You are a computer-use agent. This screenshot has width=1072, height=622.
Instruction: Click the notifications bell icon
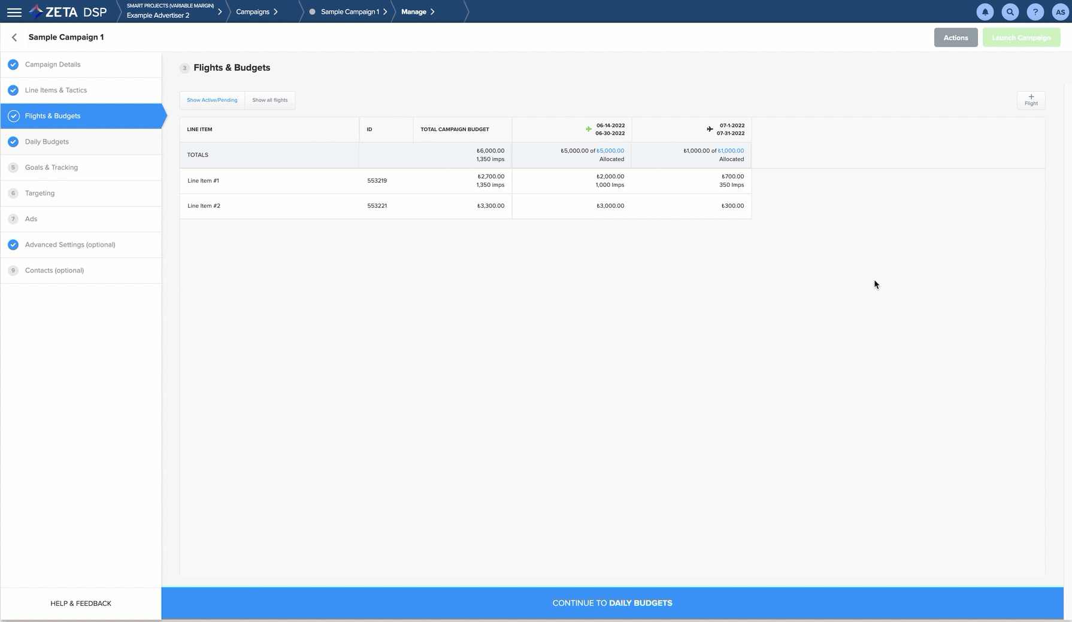(985, 12)
